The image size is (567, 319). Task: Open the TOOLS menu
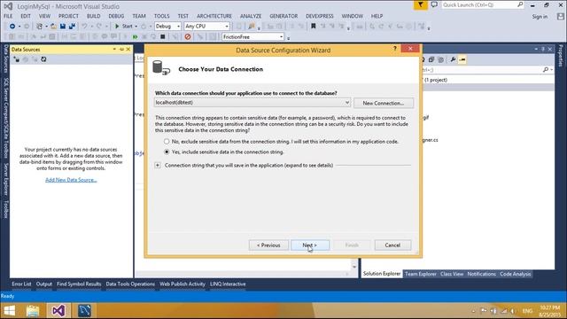point(161,16)
